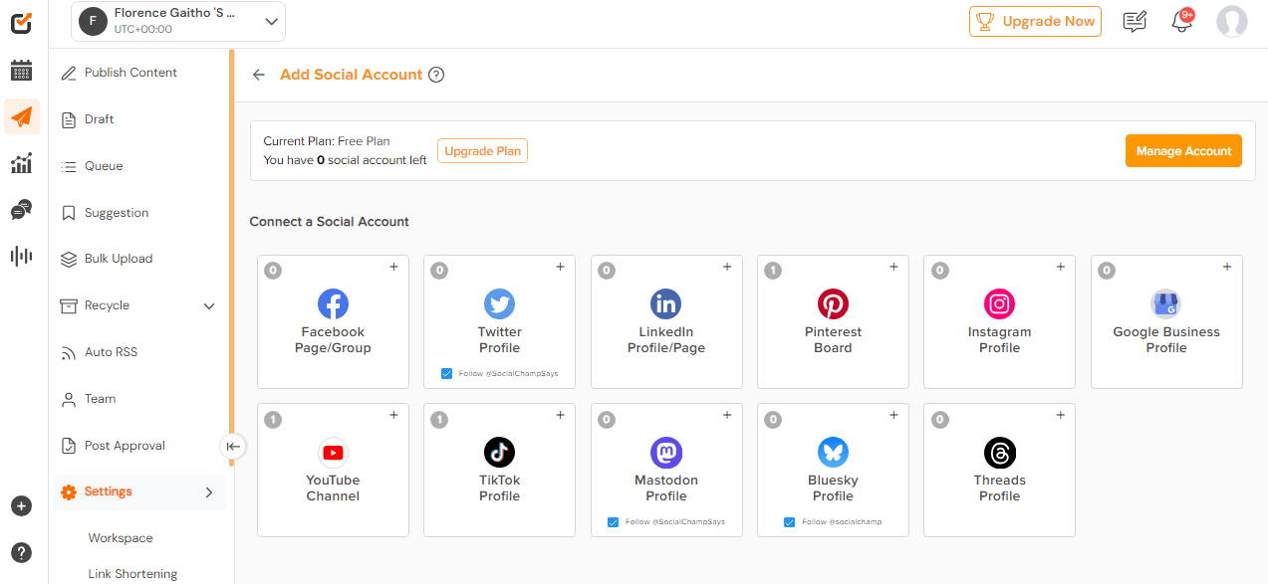Click the Manage Account button
Image resolution: width=1268 pixels, height=584 pixels.
[x=1183, y=151]
